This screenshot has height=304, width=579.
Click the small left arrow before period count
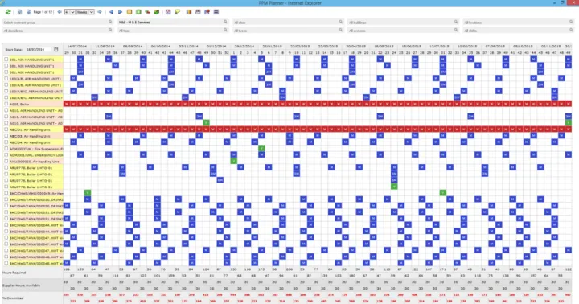[60, 12]
